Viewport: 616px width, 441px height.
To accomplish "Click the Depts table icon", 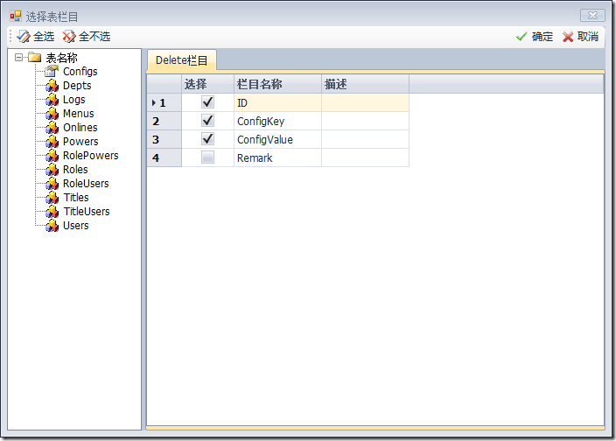I will pyautogui.click(x=52, y=86).
